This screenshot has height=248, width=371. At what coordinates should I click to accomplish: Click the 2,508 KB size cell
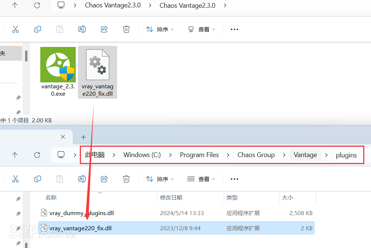301,213
